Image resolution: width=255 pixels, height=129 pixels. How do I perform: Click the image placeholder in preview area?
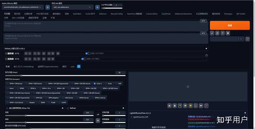pyautogui.click(x=188, y=87)
